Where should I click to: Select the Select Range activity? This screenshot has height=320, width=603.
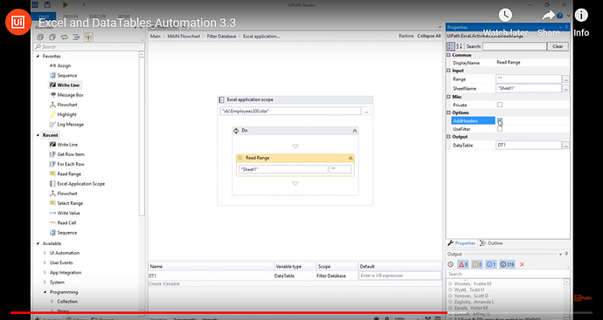point(66,203)
